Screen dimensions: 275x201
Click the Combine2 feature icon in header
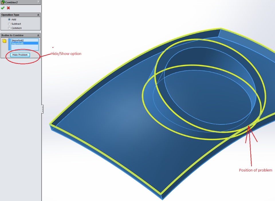(x=3, y=2)
